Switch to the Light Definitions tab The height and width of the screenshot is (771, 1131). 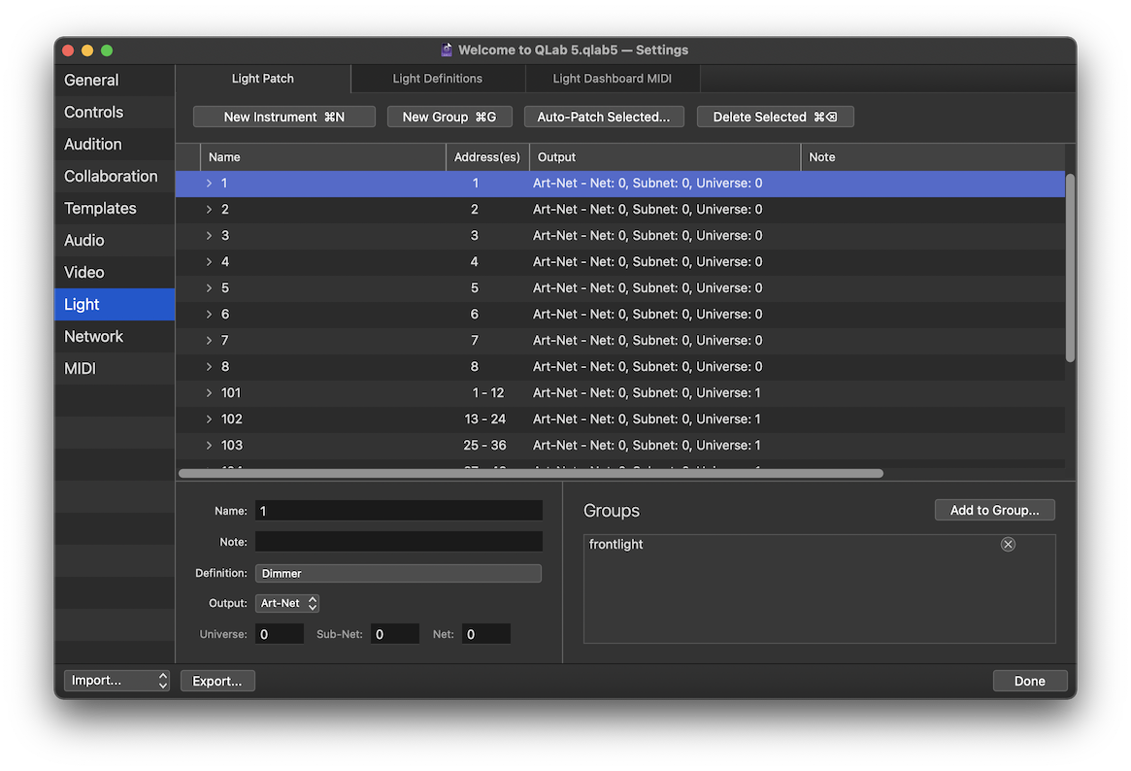click(437, 79)
